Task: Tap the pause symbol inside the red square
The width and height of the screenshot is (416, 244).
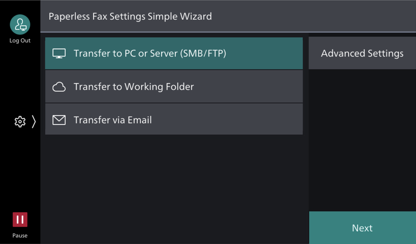Action: pyautogui.click(x=20, y=220)
